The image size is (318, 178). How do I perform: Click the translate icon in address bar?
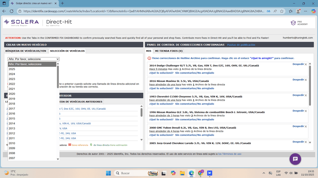[x=268, y=11]
